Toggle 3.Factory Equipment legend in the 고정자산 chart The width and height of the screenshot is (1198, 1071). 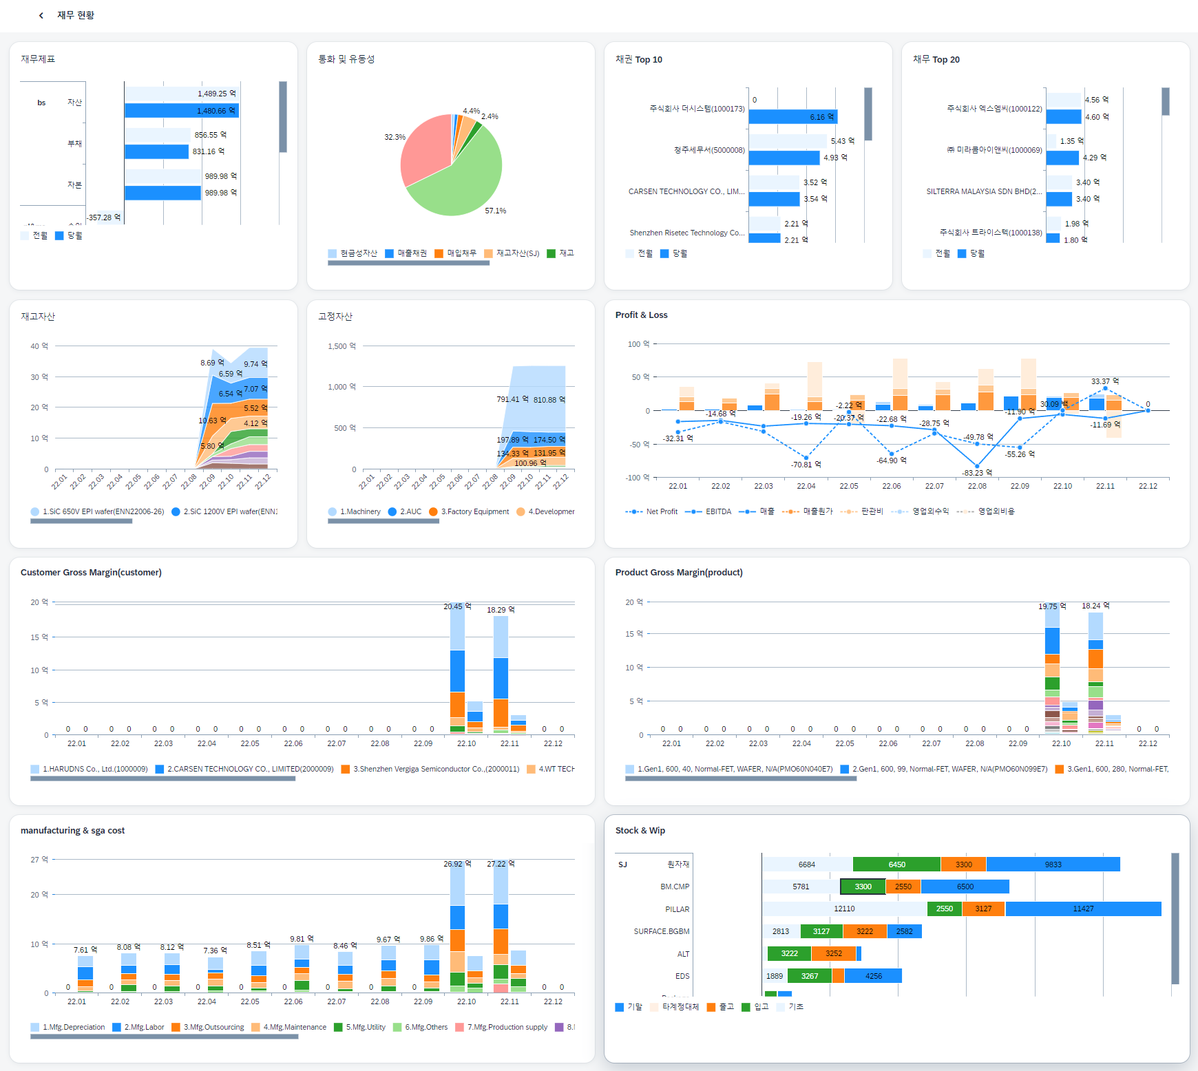pyautogui.click(x=469, y=511)
